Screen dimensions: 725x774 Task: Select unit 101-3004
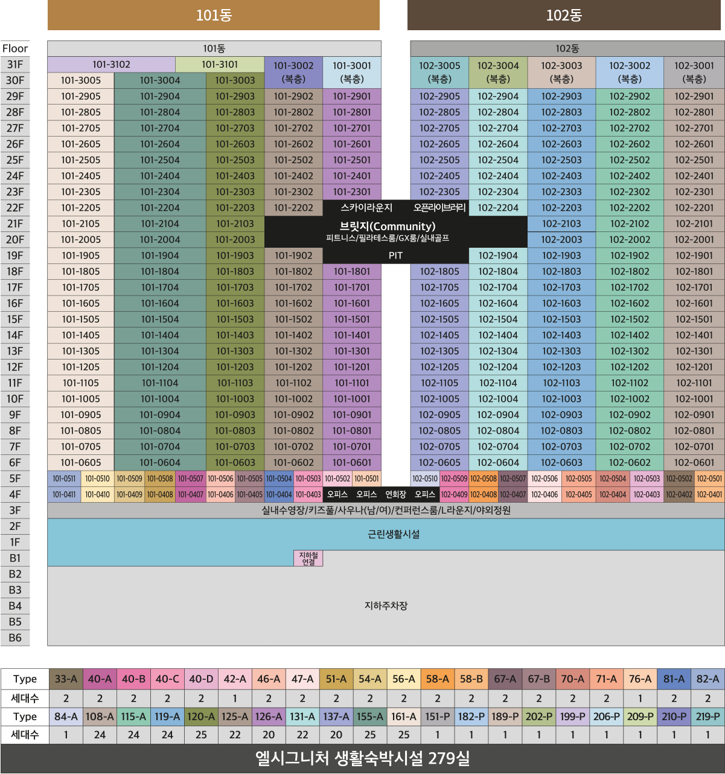pos(160,80)
